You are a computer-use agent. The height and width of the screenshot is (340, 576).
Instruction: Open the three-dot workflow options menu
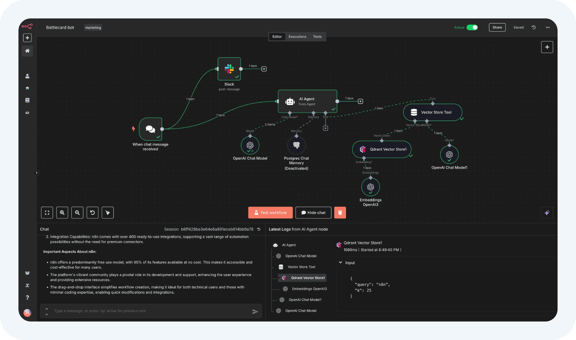[548, 28]
